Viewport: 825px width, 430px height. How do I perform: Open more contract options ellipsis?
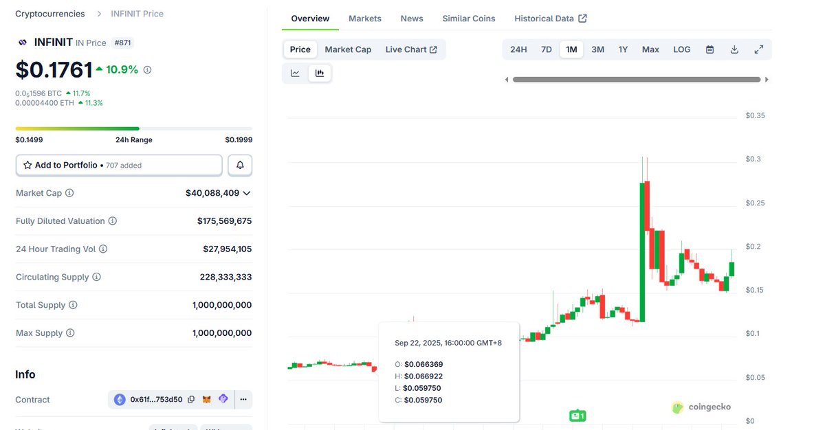click(243, 399)
